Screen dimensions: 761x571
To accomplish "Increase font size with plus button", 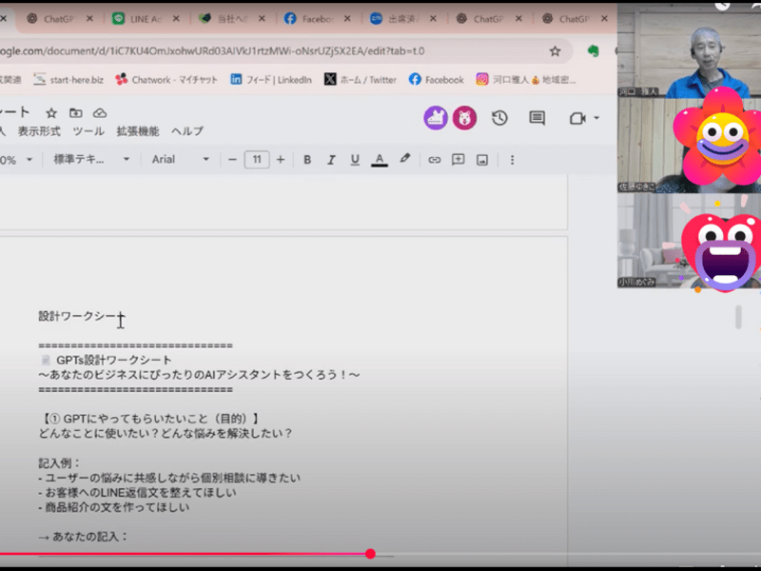I will click(x=280, y=160).
